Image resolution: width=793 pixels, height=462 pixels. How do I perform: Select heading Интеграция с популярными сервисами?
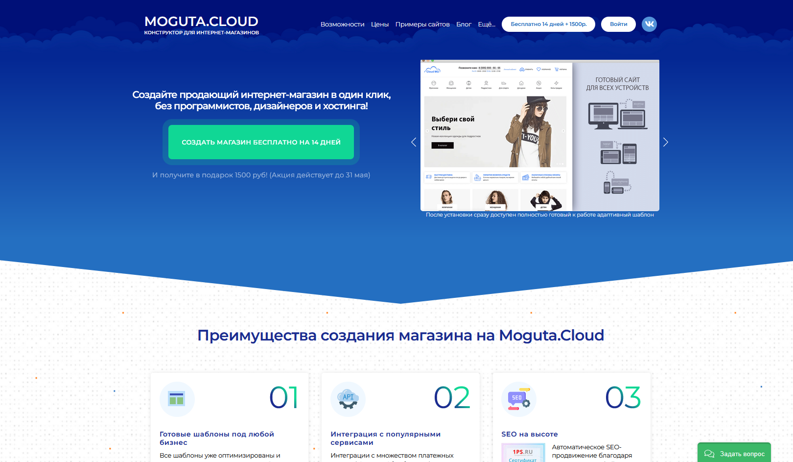386,438
